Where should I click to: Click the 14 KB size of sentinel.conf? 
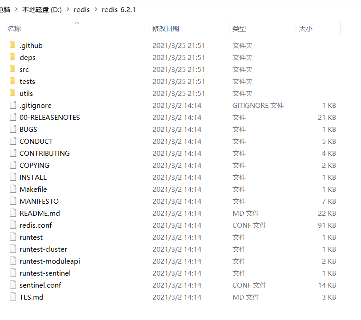(327, 285)
